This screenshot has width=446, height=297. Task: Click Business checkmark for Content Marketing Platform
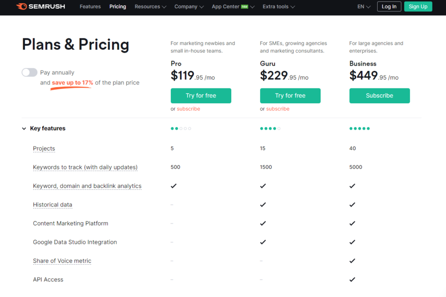click(352, 223)
